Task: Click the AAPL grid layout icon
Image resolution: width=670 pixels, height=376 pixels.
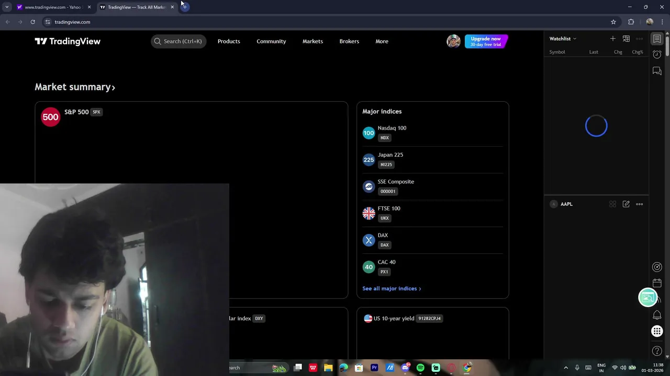Action: point(612,204)
